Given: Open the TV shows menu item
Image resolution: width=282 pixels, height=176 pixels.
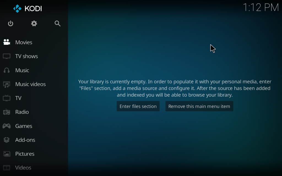Looking at the screenshot, I should 27,56.
